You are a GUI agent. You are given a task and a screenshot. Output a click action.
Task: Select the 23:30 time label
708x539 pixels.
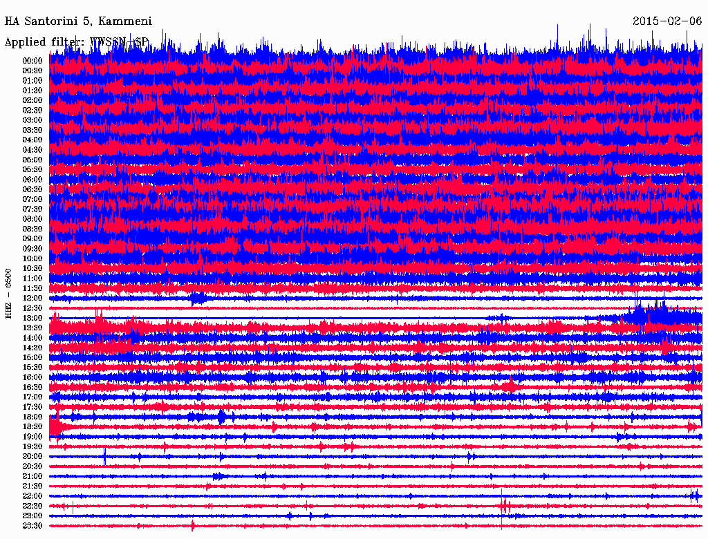(x=32, y=527)
